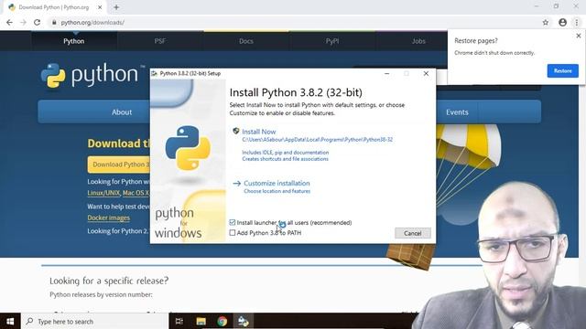Open the About menu on python.org
This screenshot has height=329, width=586.
[122, 111]
